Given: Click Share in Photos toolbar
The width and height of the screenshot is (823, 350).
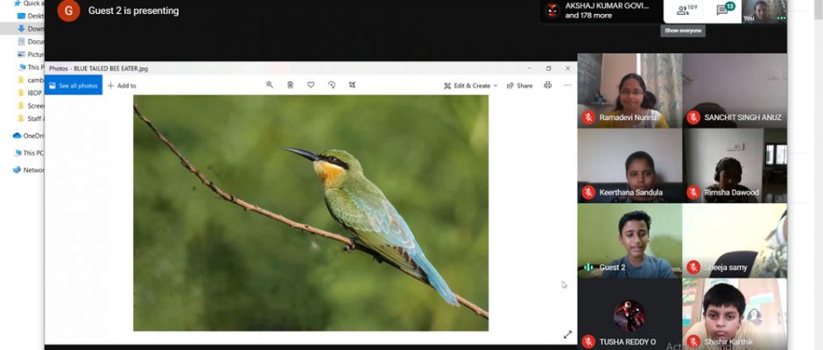Looking at the screenshot, I should click(519, 86).
